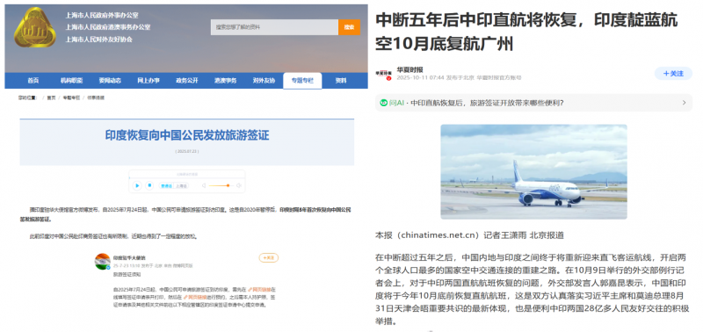Click the 印度驻华大使馆 account name

pos(129,257)
